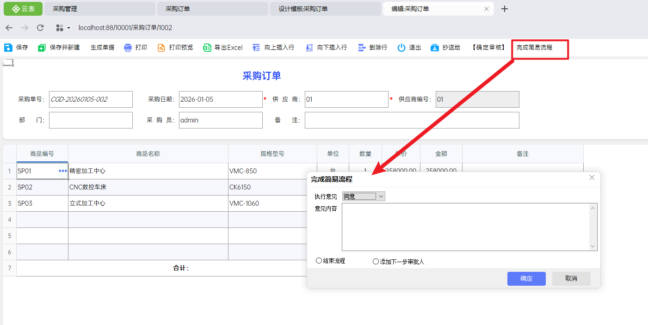The image size is (648, 325).
Task: Open Print Preview (打印预览) icon
Action: click(161, 48)
